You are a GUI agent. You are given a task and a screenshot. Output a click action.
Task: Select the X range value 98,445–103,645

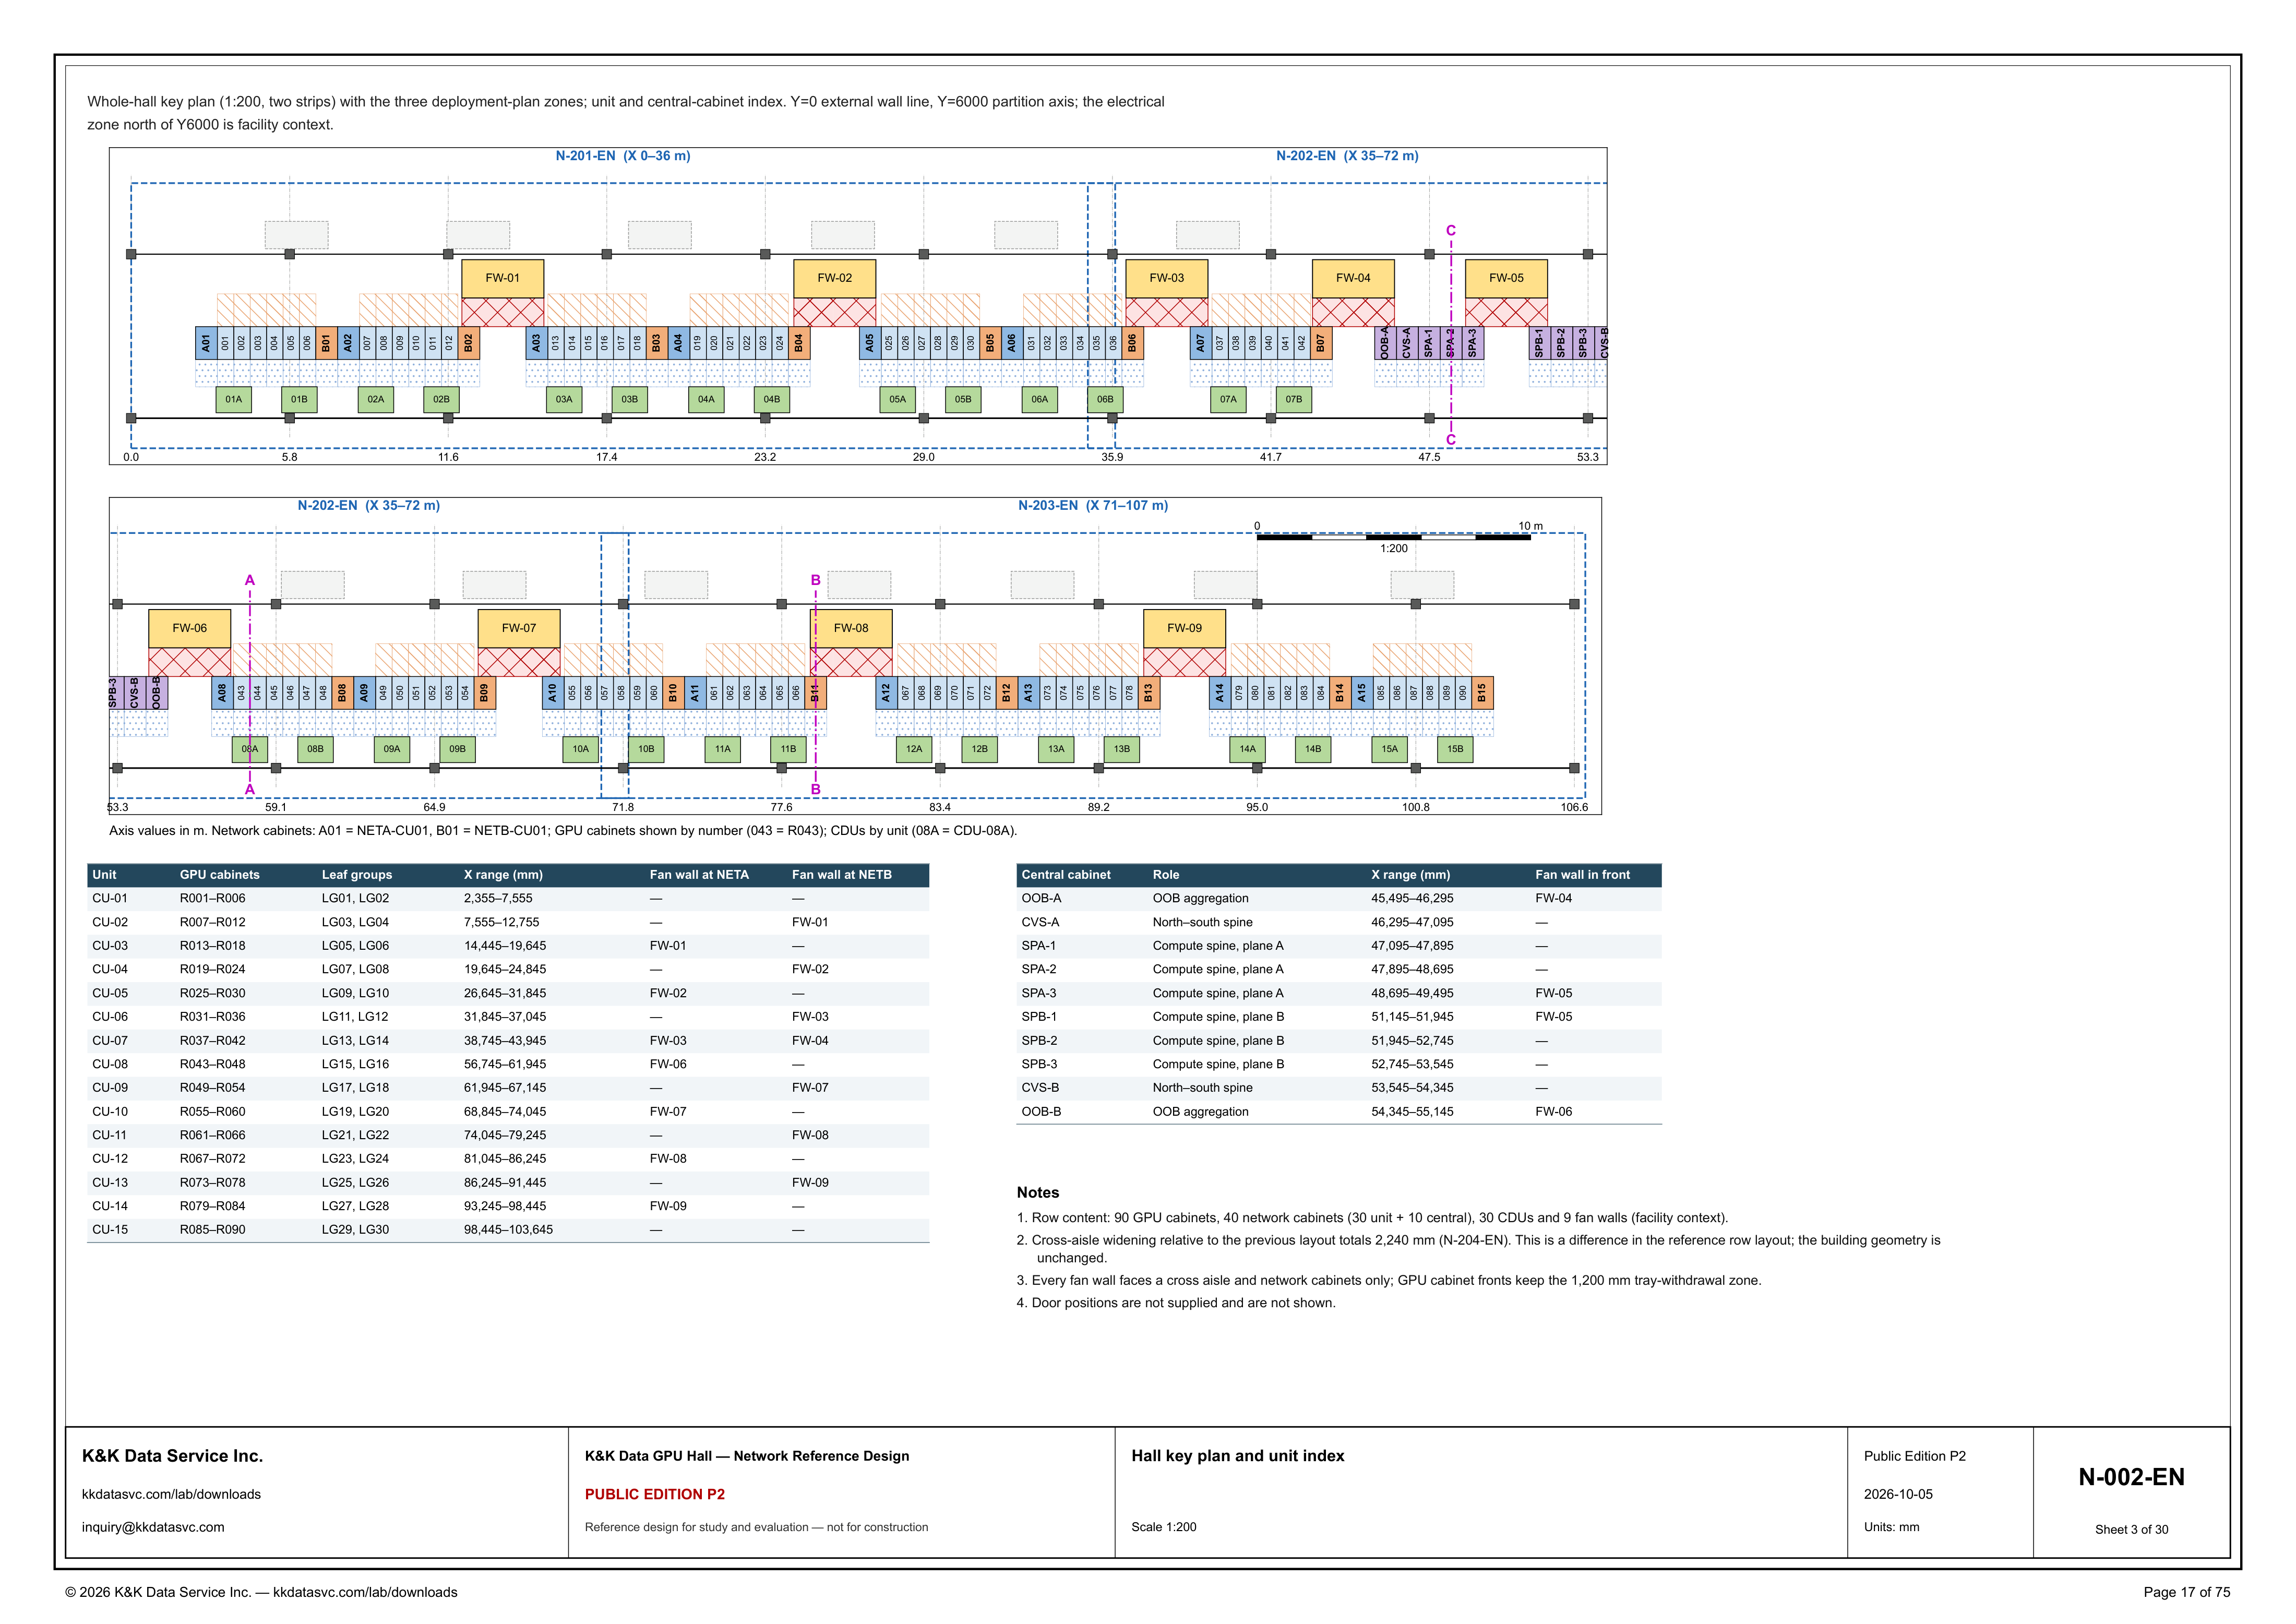pyautogui.click(x=508, y=1230)
